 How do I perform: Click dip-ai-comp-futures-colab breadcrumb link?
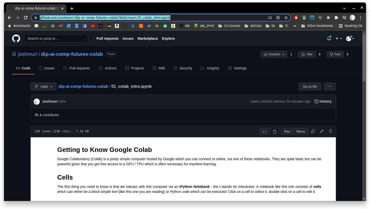83,86
